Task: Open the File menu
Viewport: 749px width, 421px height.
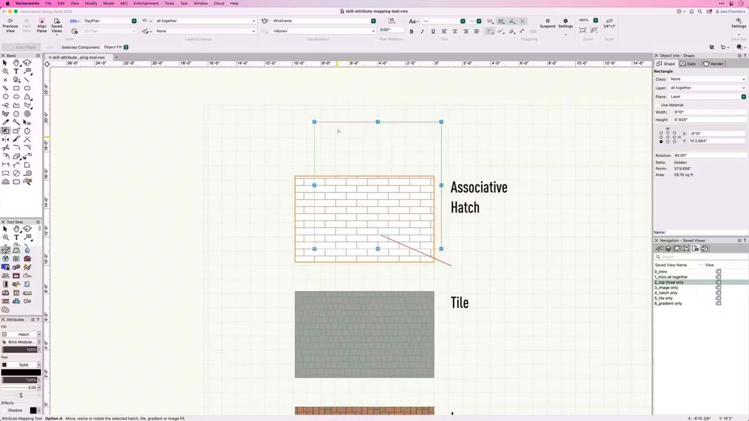Action: pyautogui.click(x=48, y=3)
